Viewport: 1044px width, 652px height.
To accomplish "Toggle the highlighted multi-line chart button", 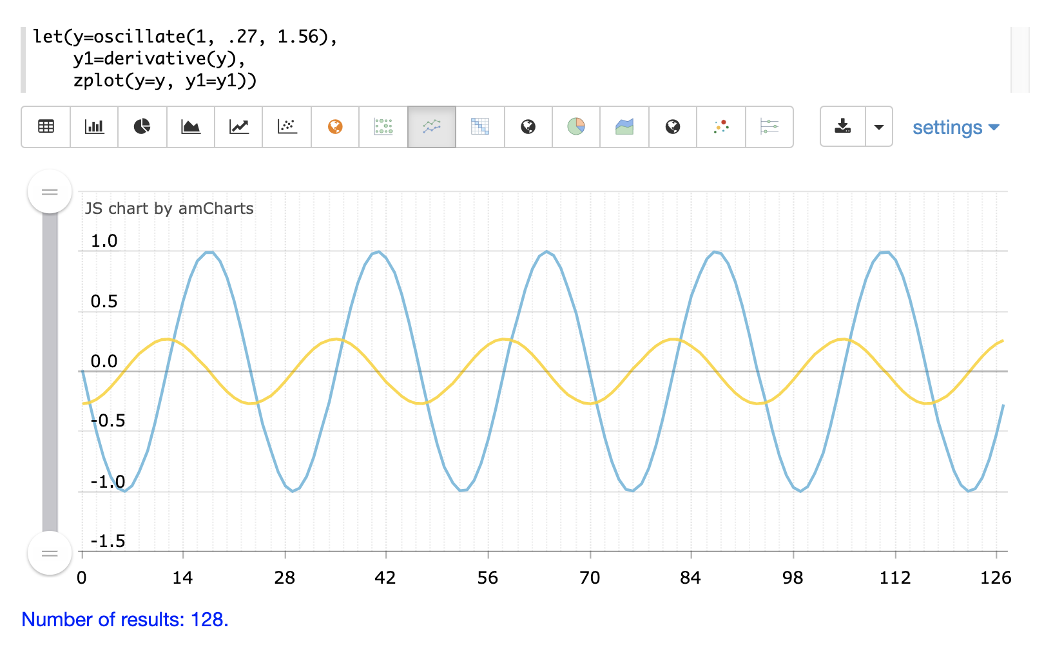I will click(x=432, y=127).
